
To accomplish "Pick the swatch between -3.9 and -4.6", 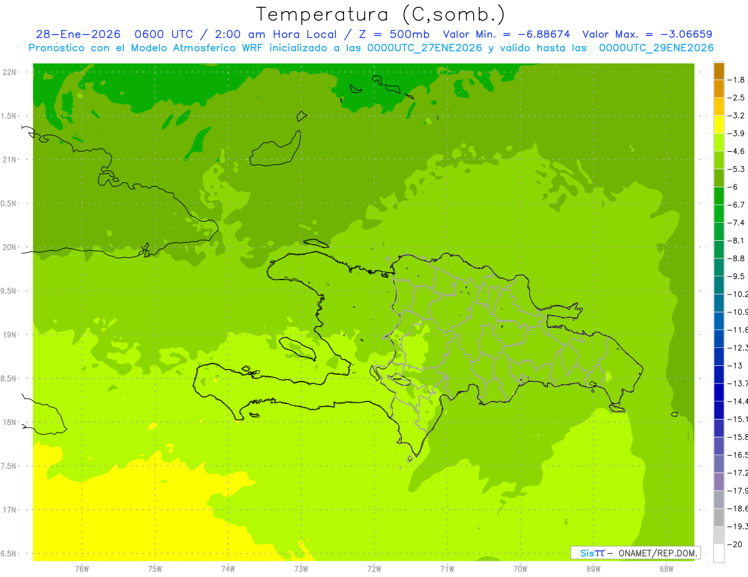I will pos(719,142).
